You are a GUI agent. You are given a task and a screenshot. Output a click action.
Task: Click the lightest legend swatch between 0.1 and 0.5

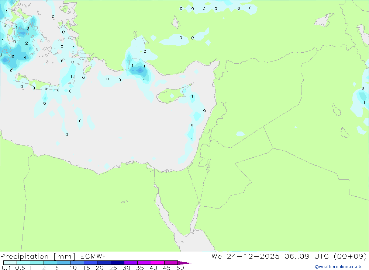click(10, 263)
